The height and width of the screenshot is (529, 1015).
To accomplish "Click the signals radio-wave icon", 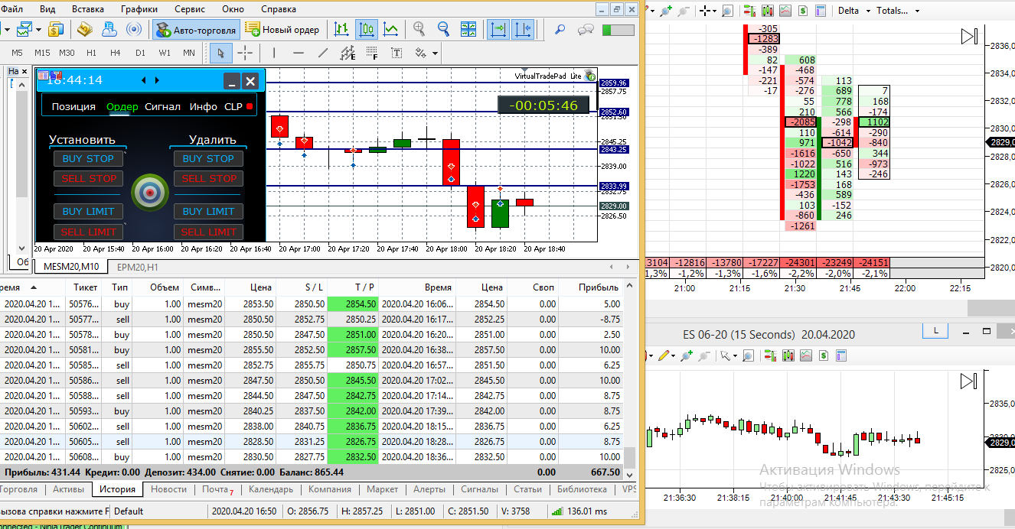I will 133,30.
